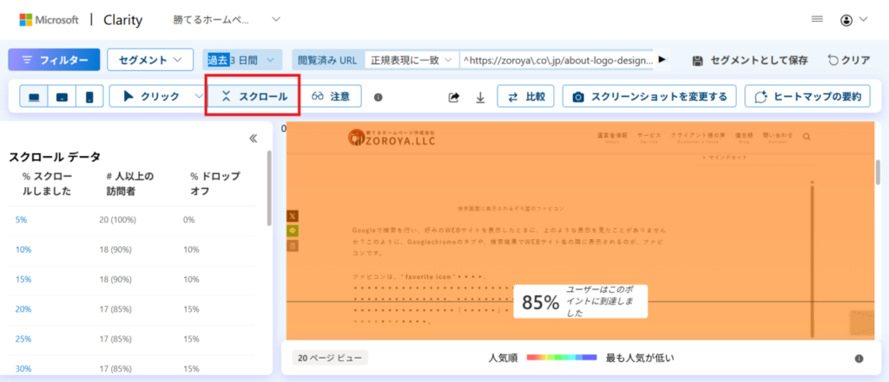Open the セグメント dropdown
This screenshot has width=889, height=382.
(x=149, y=60)
